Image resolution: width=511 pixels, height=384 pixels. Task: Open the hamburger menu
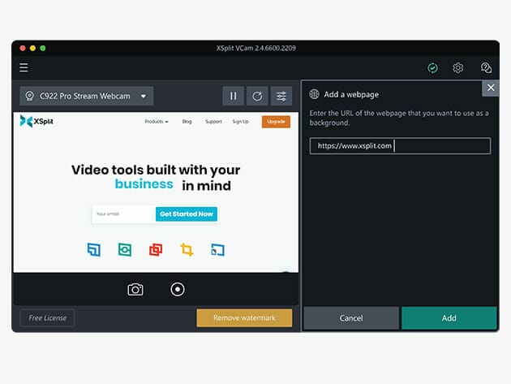[x=24, y=67]
